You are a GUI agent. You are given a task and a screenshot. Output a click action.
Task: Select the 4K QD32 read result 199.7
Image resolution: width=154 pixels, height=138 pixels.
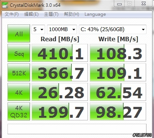60,111
